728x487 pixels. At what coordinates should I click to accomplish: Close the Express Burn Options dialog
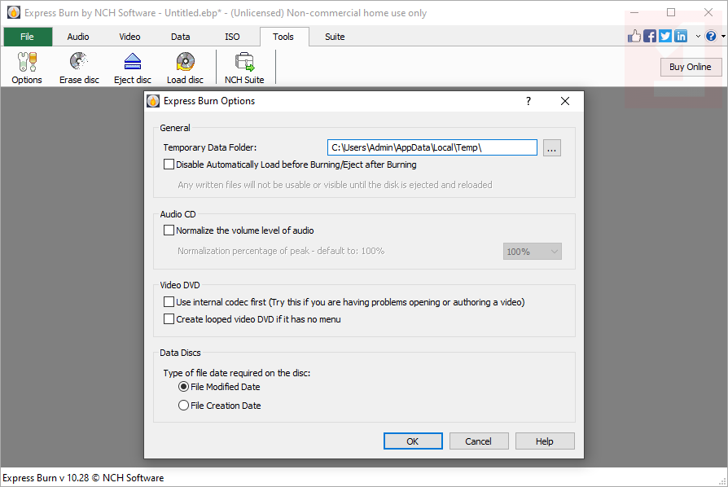[565, 101]
